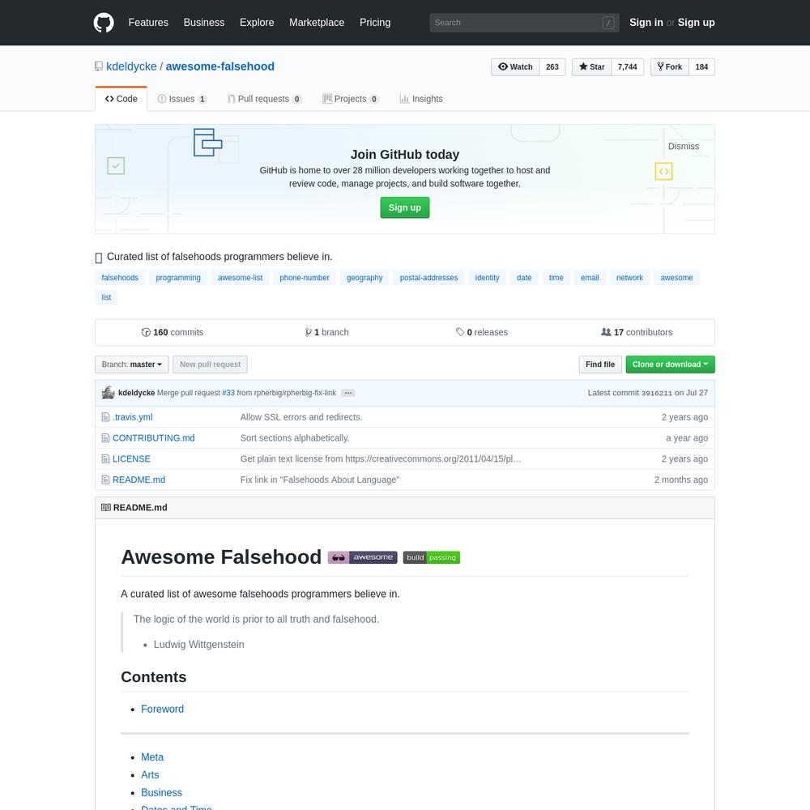810x810 pixels.
Task: Open the Issues tab
Action: pos(181,99)
